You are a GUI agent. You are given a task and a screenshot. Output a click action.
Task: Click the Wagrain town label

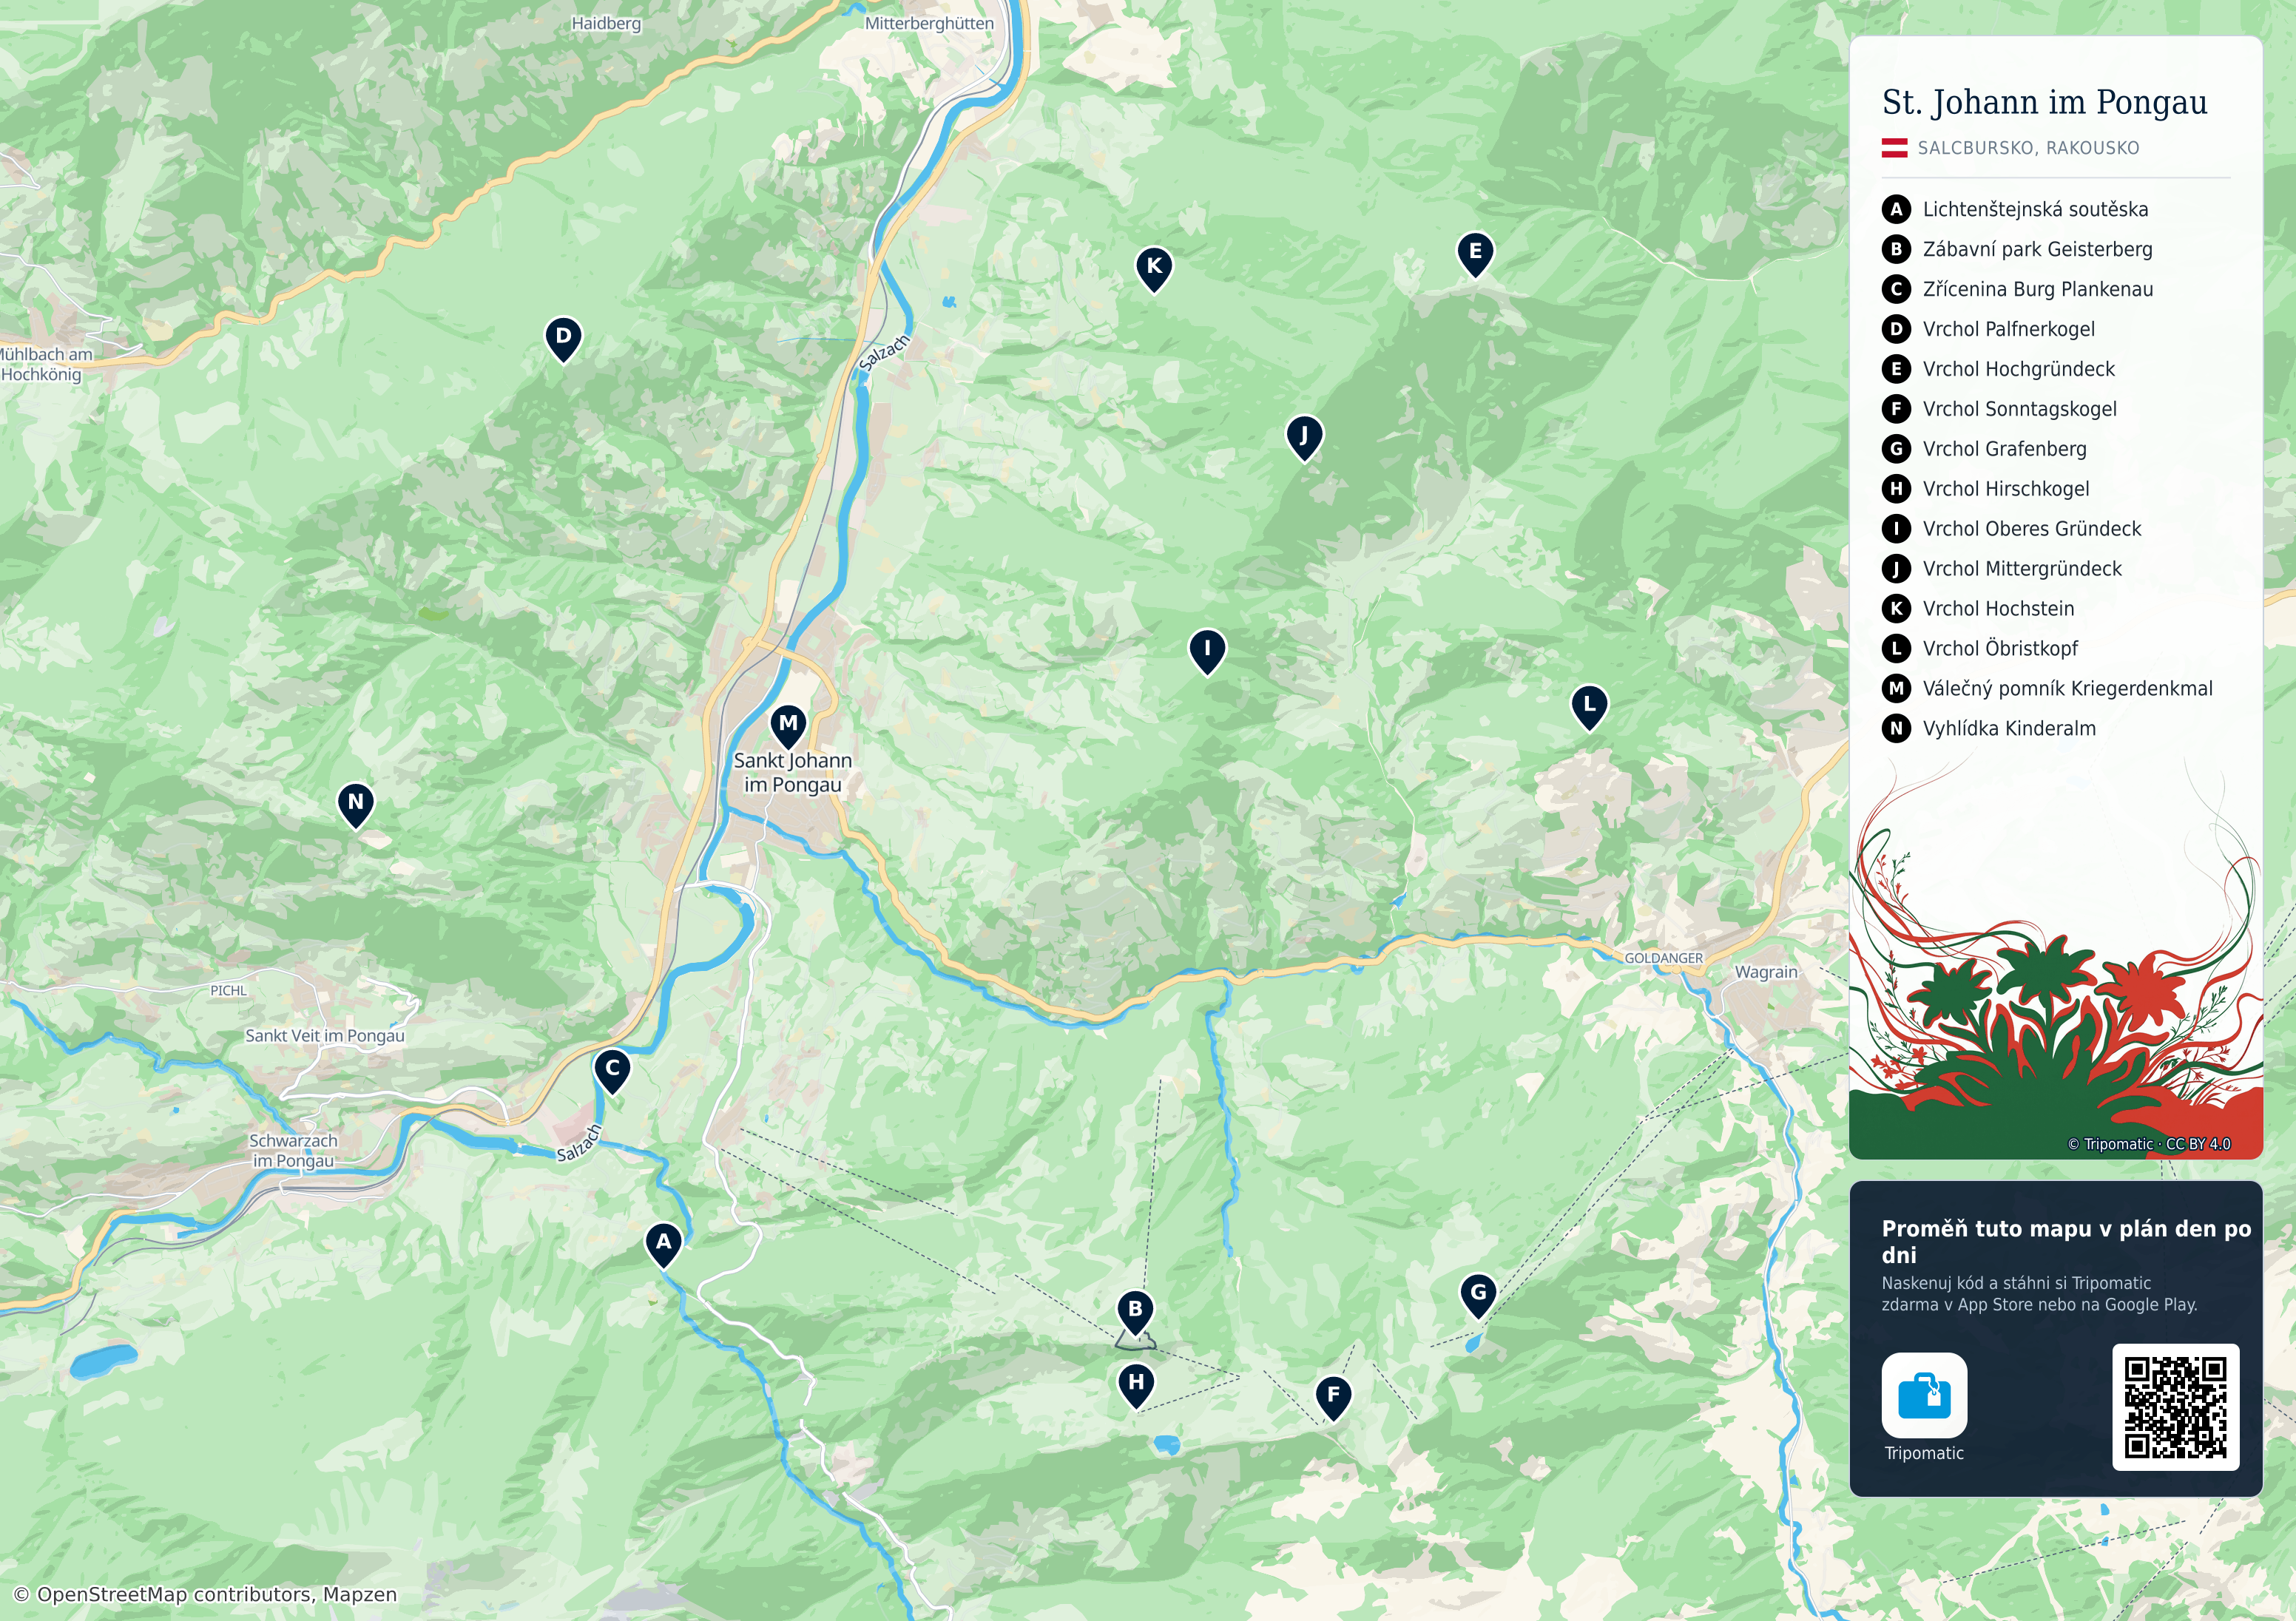1766,972
